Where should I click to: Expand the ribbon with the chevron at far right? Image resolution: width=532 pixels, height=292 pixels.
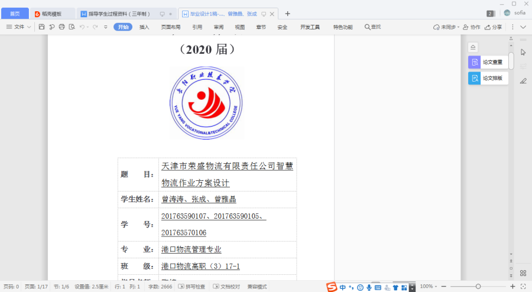pos(523,27)
